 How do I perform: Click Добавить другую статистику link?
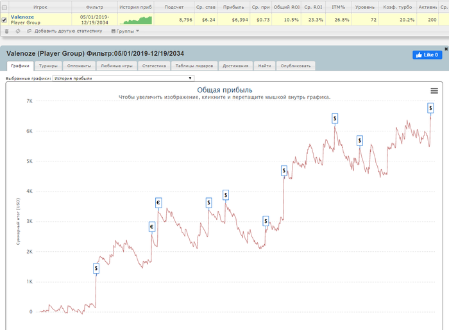[68, 31]
